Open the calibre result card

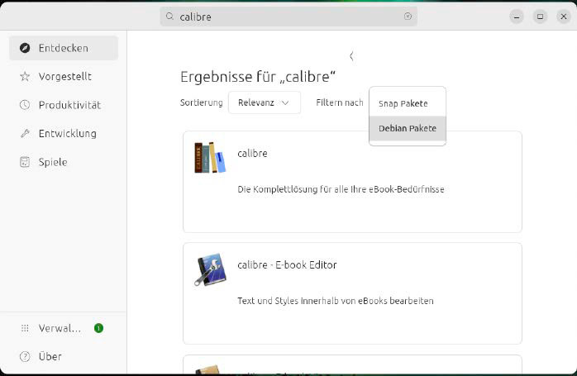pyautogui.click(x=352, y=182)
